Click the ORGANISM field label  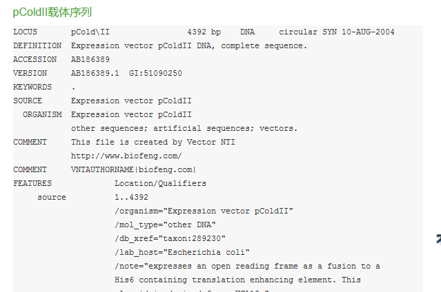(x=42, y=114)
